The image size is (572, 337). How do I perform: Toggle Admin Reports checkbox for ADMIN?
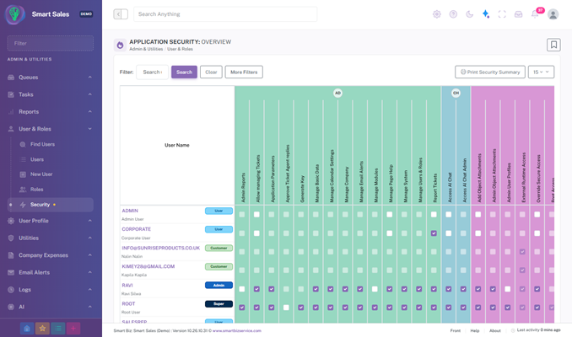[242, 215]
